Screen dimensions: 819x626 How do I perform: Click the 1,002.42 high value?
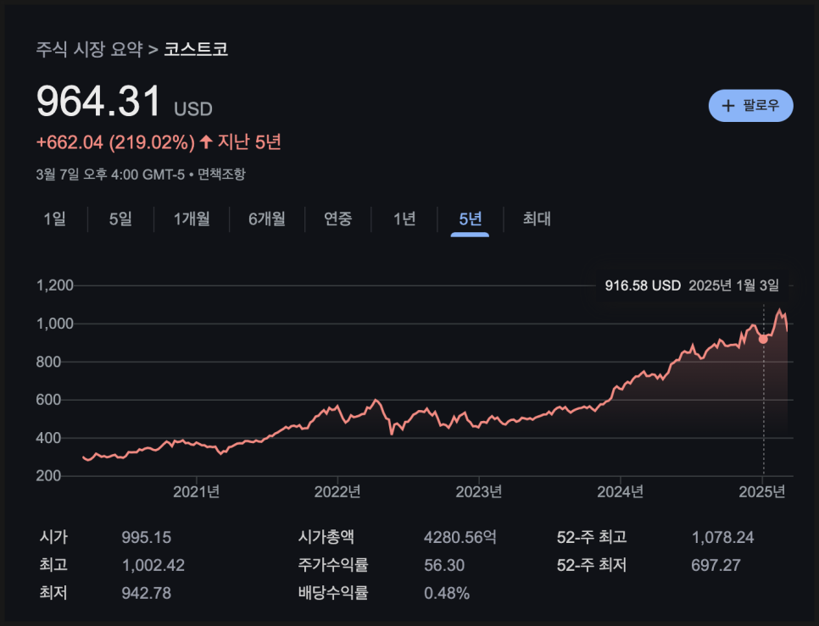pos(153,566)
